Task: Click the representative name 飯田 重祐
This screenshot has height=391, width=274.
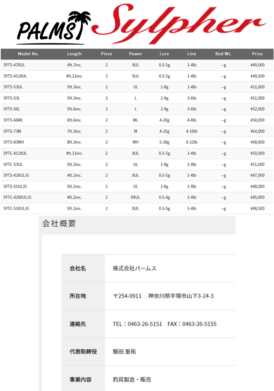Action: [x=124, y=352]
